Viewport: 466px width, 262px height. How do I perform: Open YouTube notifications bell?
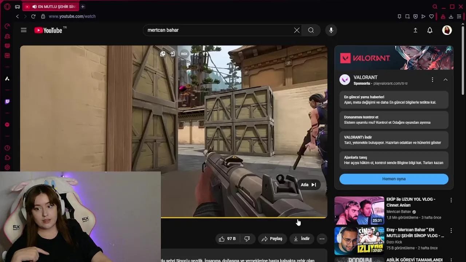click(x=430, y=30)
